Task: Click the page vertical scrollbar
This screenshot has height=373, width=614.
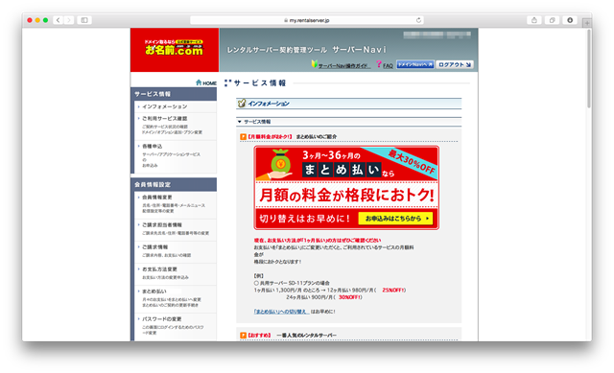Action: (x=588, y=68)
